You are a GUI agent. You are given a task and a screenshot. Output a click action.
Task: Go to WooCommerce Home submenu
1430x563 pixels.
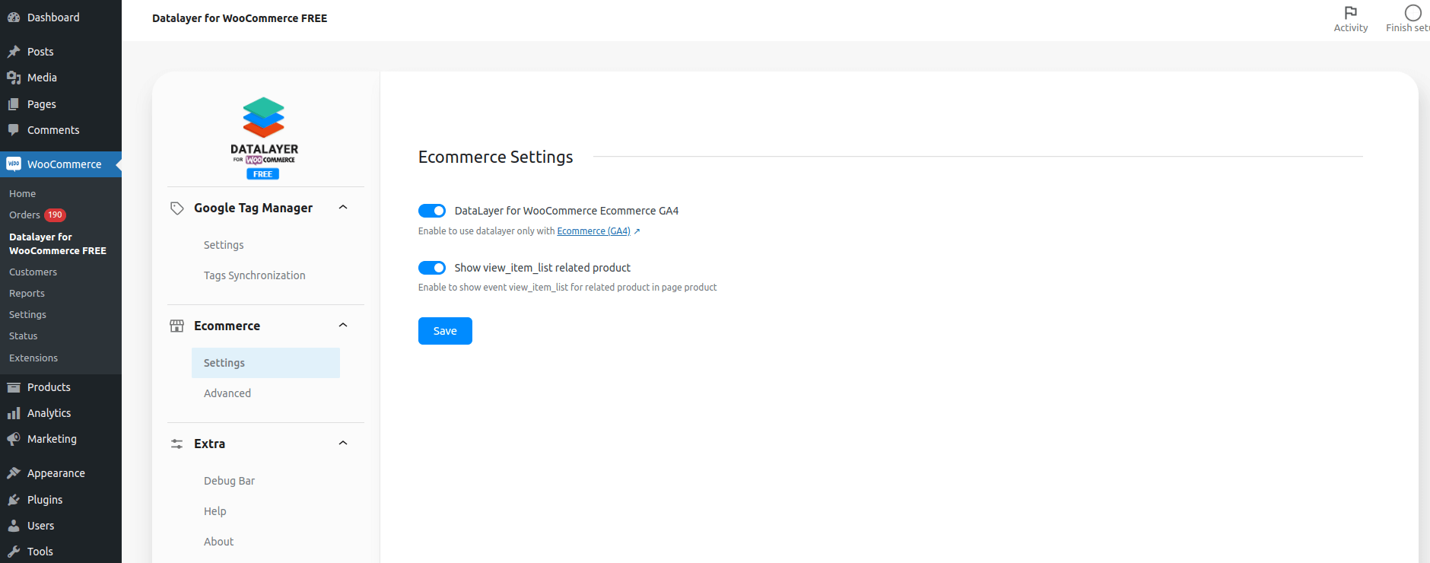tap(23, 194)
